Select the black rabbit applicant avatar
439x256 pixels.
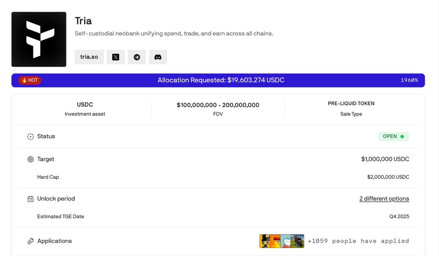click(265, 241)
